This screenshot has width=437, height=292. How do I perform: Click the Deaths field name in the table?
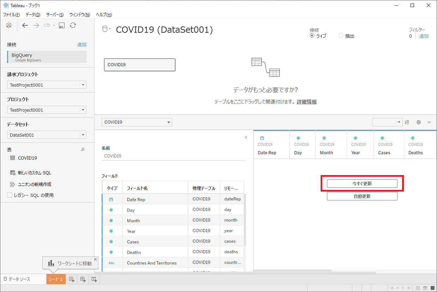134,252
